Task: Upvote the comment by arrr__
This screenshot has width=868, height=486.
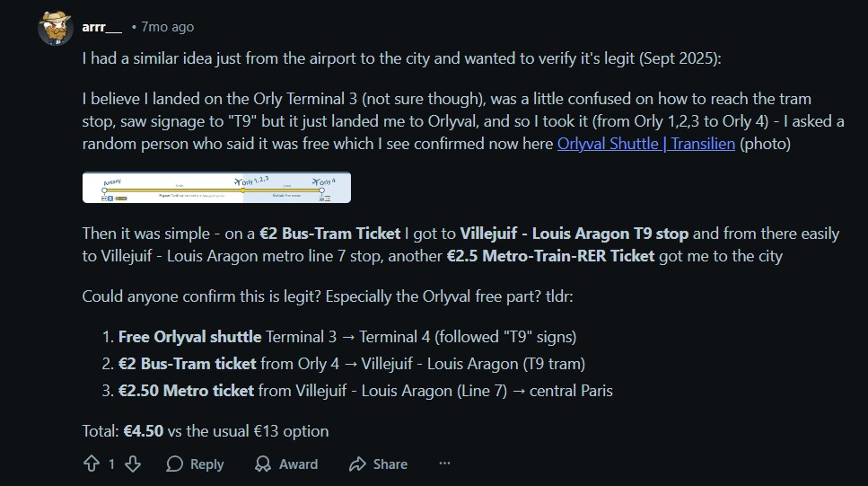Action: (91, 464)
